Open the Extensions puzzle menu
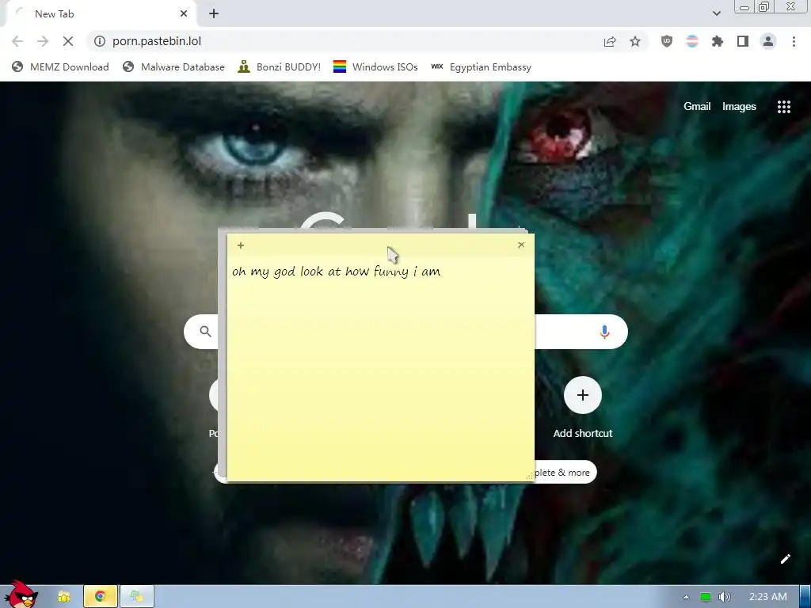The height and width of the screenshot is (608, 811). click(718, 41)
